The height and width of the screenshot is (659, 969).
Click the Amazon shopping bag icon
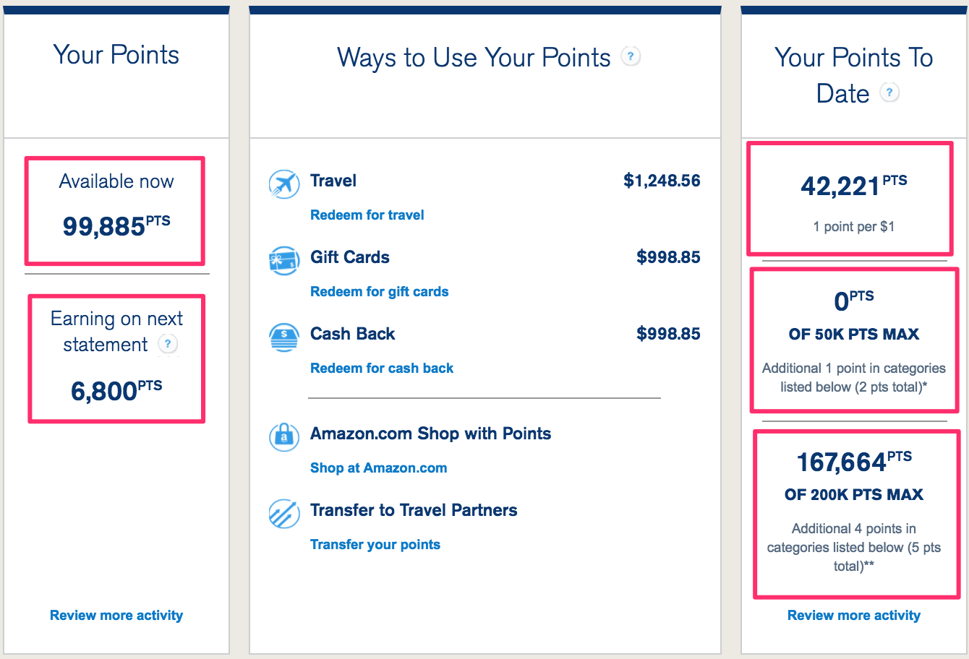coord(283,437)
